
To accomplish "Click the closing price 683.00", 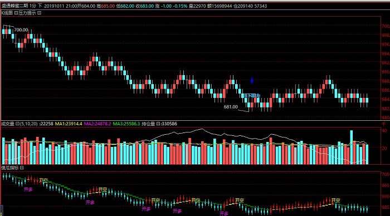I will pyautogui.click(x=147, y=6).
